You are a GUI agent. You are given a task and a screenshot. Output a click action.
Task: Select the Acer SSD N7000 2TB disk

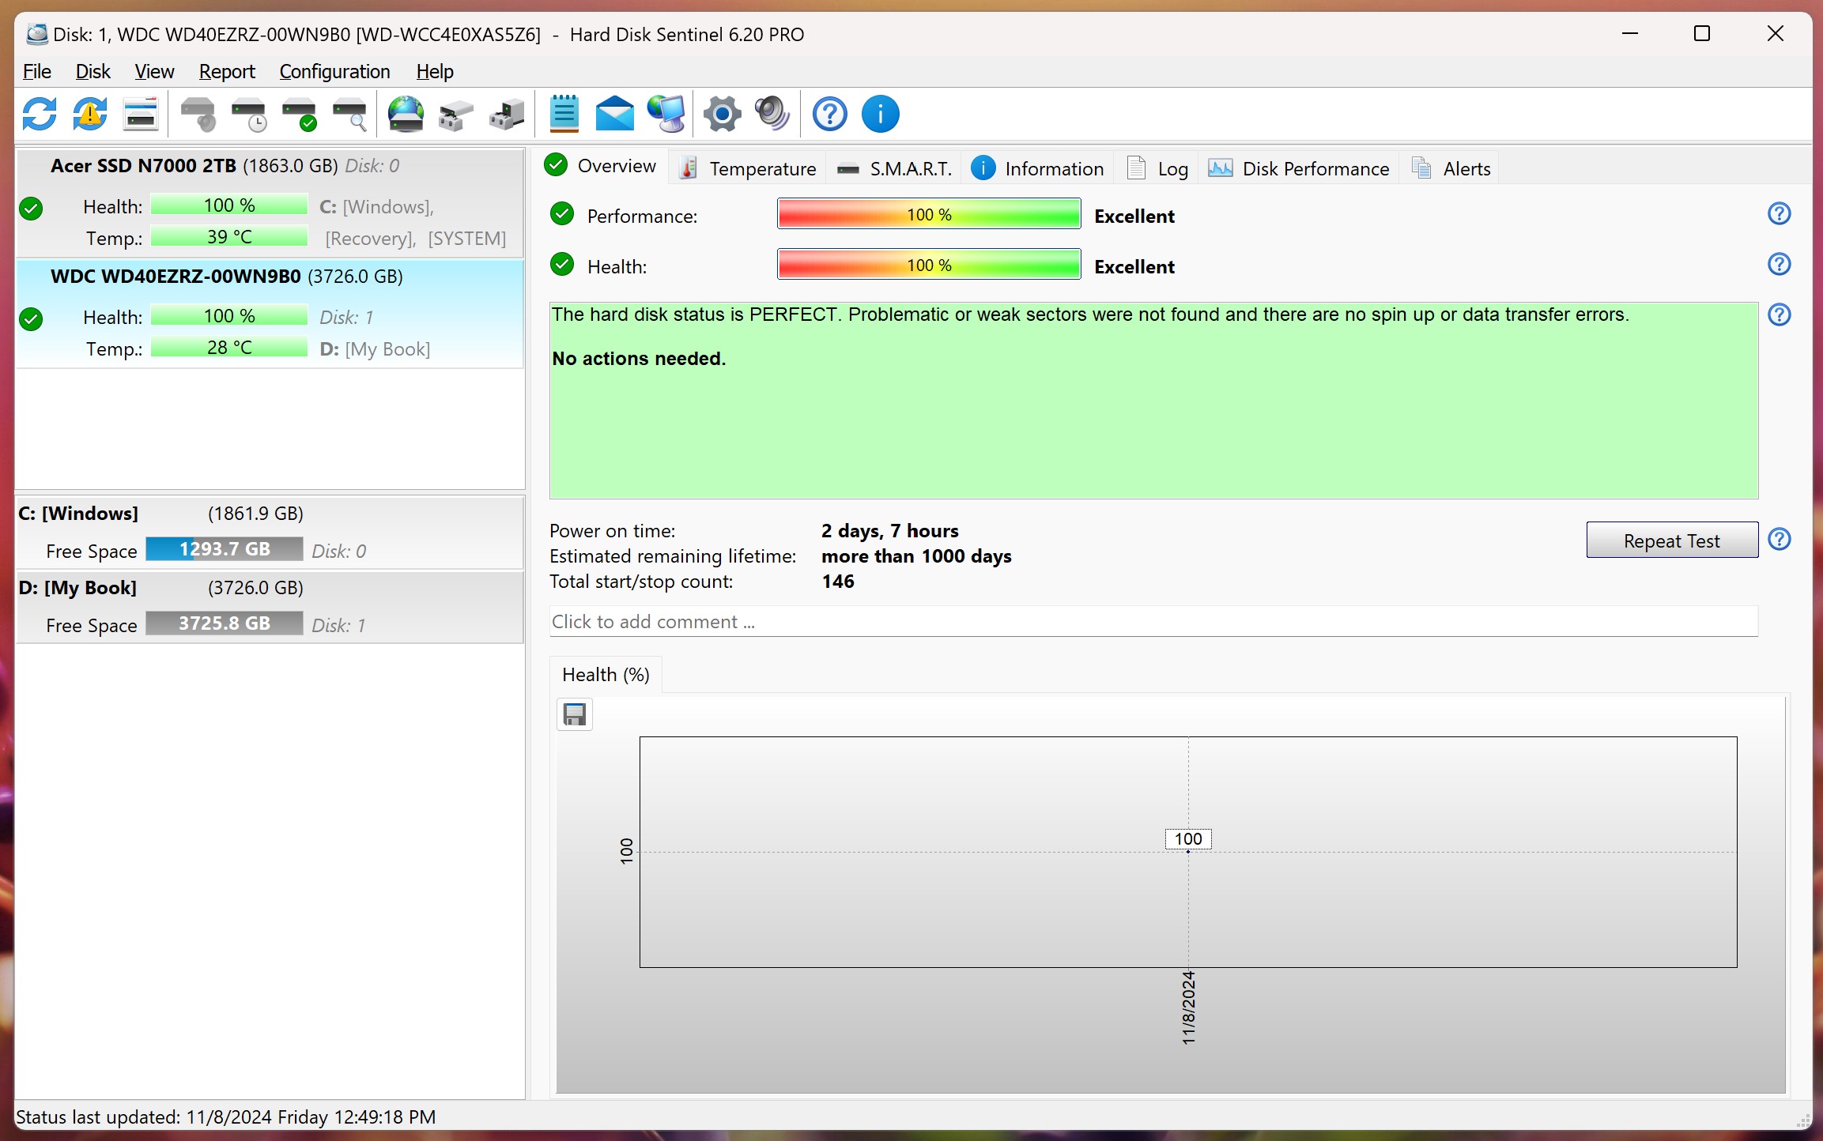click(270, 202)
